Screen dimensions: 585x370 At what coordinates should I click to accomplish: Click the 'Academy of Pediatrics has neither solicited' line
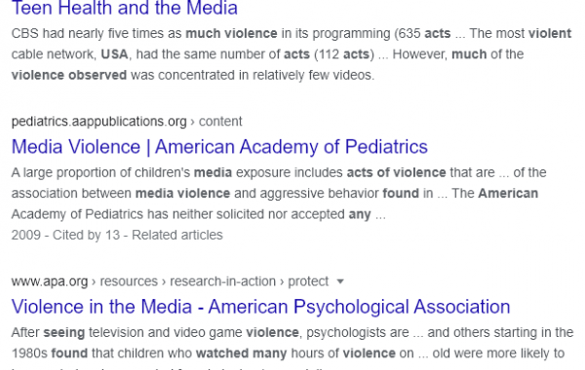[x=198, y=214]
